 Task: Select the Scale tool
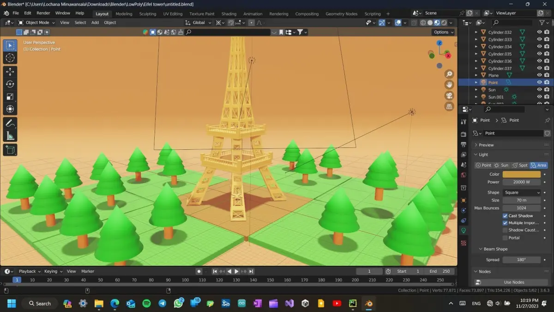pyautogui.click(x=10, y=97)
